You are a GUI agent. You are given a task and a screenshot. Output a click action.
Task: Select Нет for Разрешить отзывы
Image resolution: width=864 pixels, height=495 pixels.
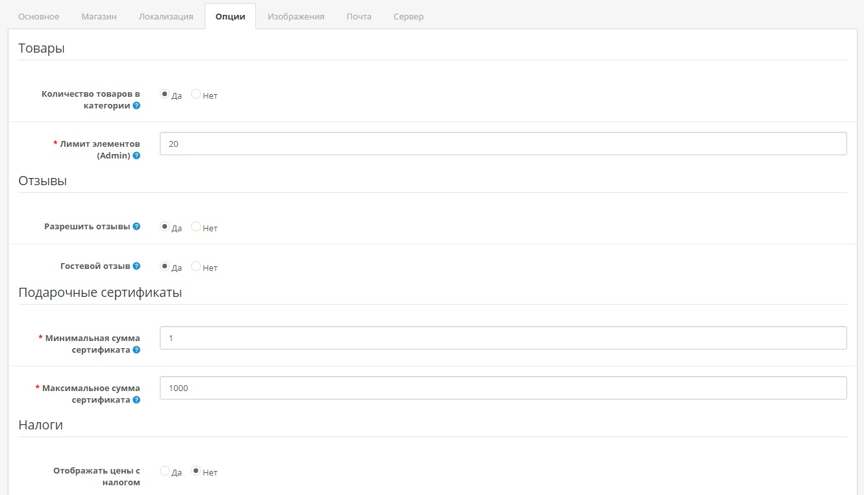click(x=196, y=227)
